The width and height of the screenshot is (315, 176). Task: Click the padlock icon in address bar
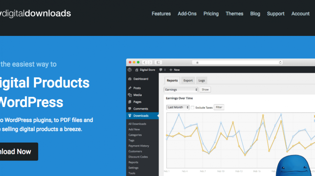click(x=197, y=63)
